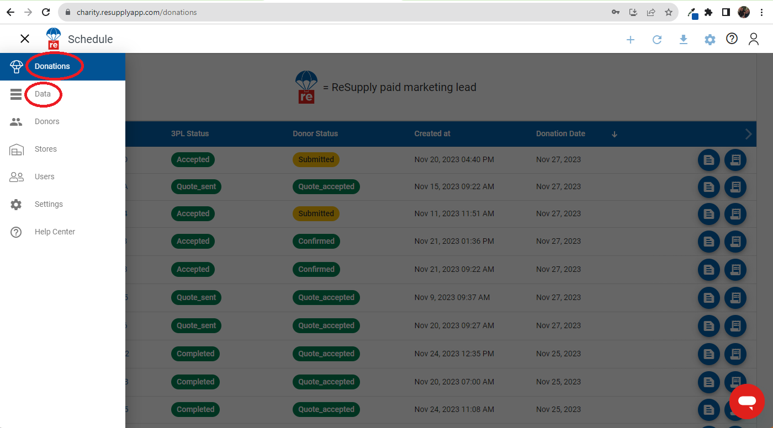Open the red chat widget bubble

pyautogui.click(x=747, y=402)
